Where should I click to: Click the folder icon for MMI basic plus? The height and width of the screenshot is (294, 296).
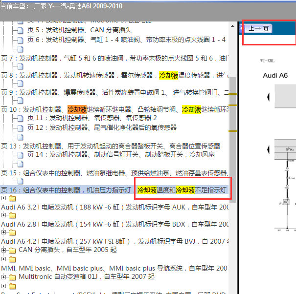click(x=12, y=259)
